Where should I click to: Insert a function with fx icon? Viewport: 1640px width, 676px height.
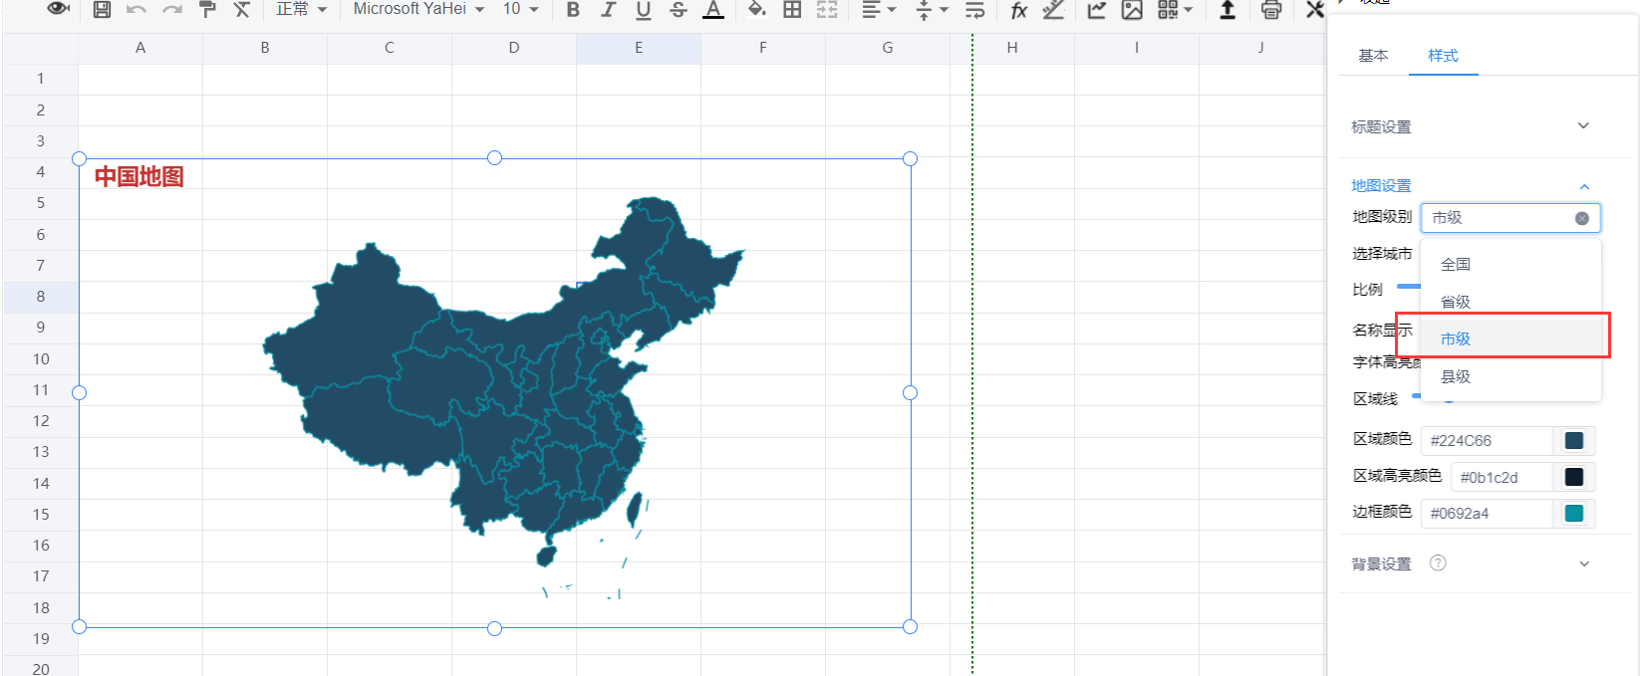[1018, 10]
